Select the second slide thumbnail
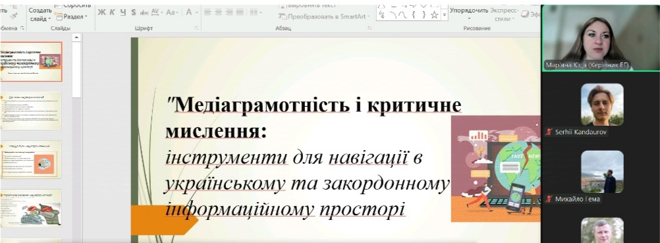Image resolution: width=660 pixels, height=243 pixels. pyautogui.click(x=31, y=111)
